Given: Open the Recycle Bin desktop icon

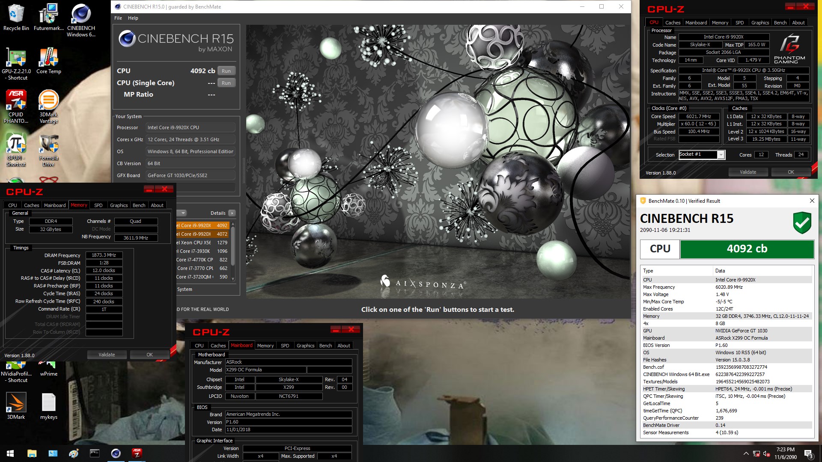Looking at the screenshot, I should tap(16, 17).
